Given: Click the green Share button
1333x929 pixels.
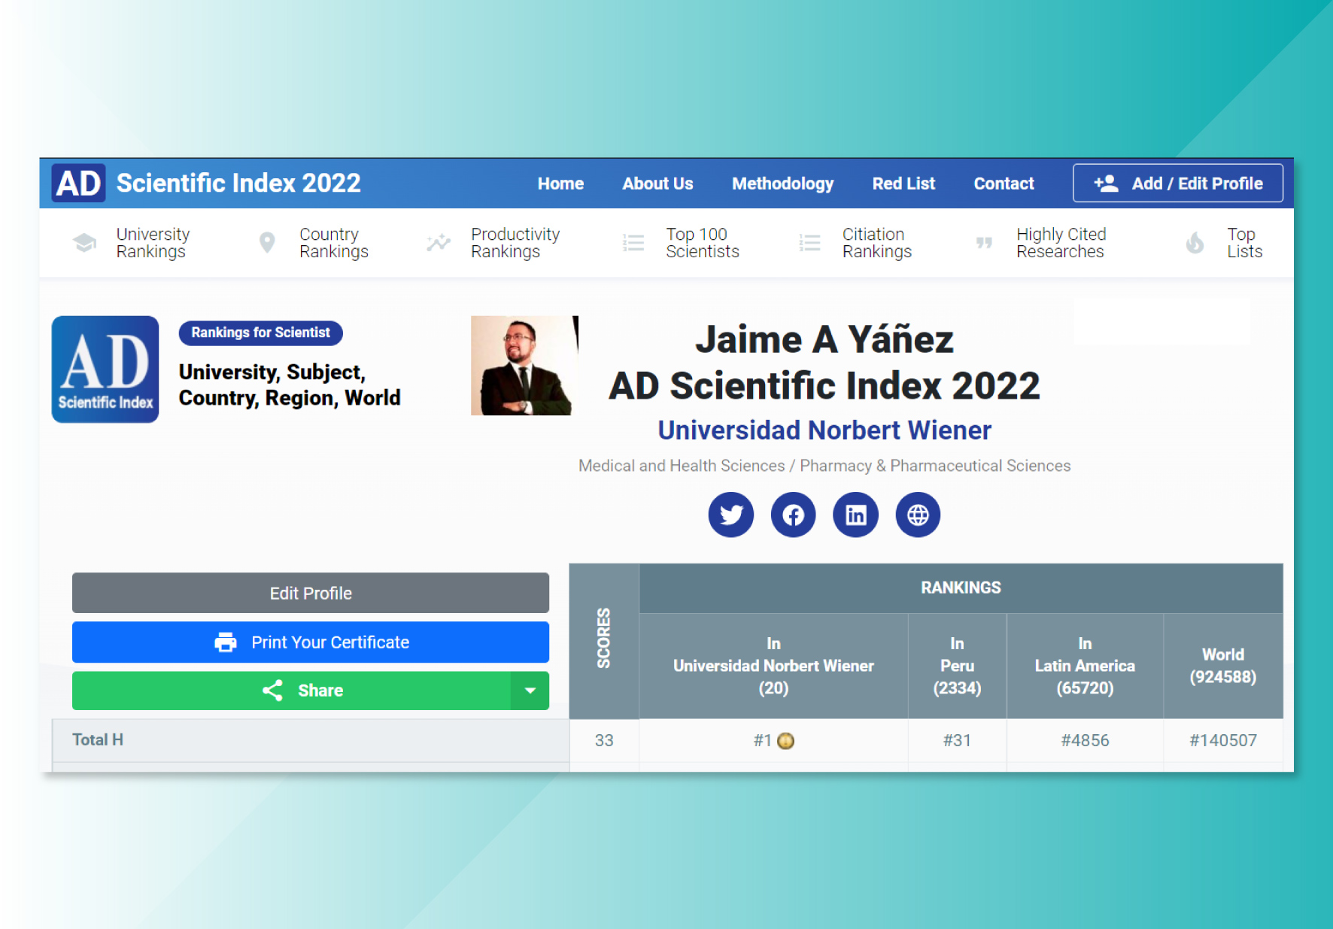Looking at the screenshot, I should [x=291, y=691].
